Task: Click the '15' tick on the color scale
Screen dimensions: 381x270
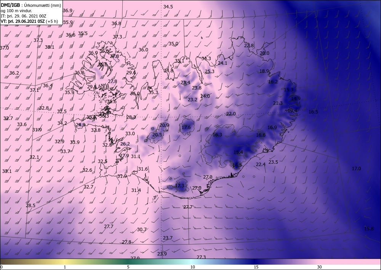Action: [x=256, y=267]
